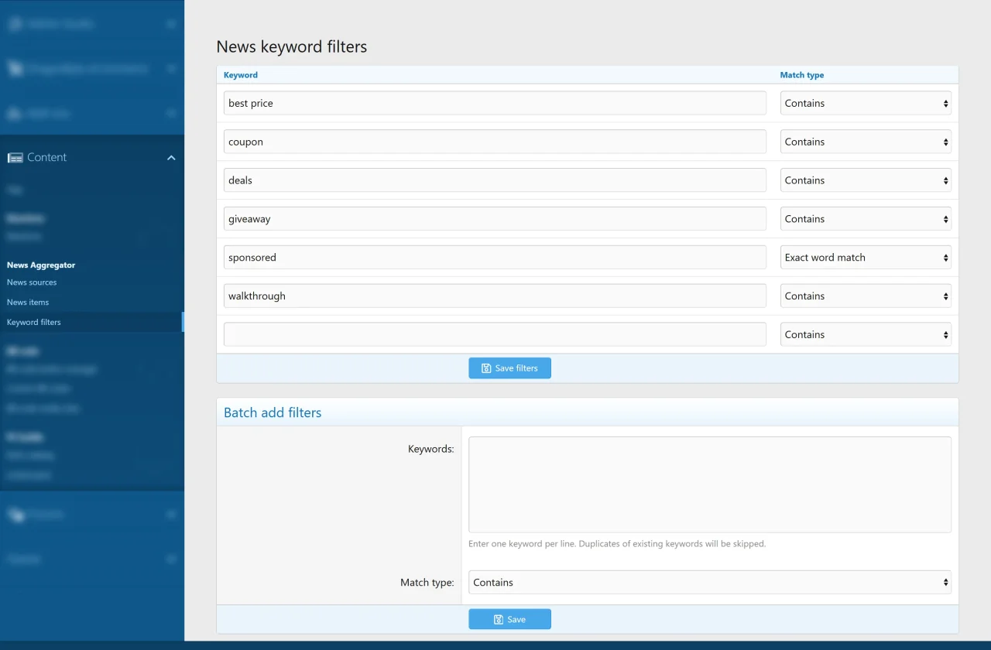
Task: Click the Keyword column header
Action: [x=241, y=75]
